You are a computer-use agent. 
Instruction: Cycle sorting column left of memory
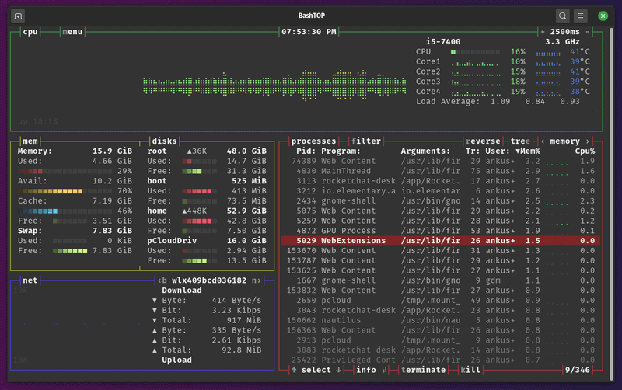[543, 141]
